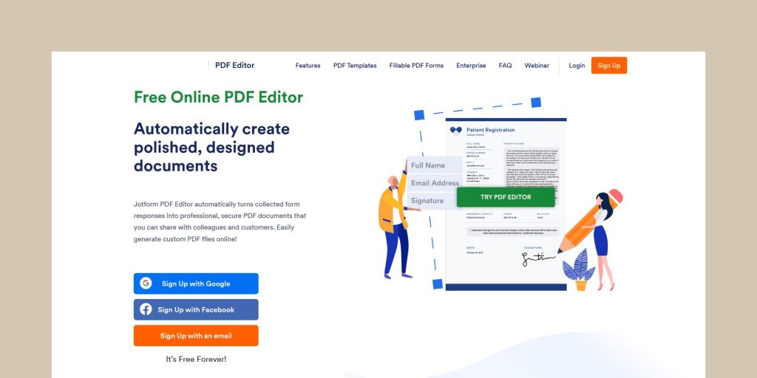Click the green TRY PDF EDITOR button

[506, 197]
